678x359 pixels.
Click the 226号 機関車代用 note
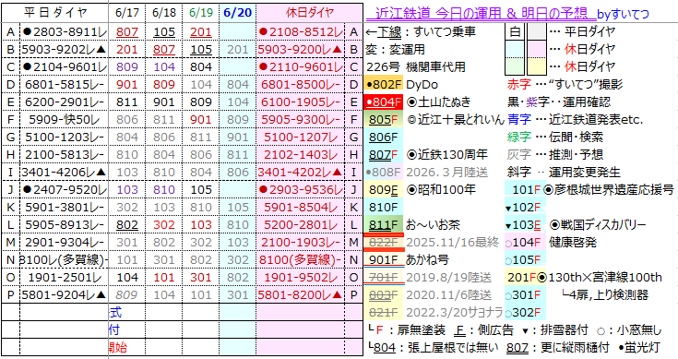click(416, 67)
